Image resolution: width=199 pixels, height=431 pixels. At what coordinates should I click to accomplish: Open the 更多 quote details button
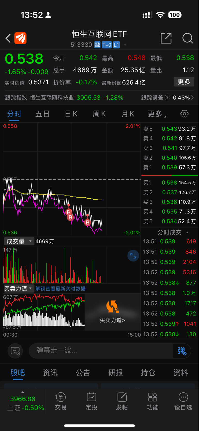(x=184, y=82)
